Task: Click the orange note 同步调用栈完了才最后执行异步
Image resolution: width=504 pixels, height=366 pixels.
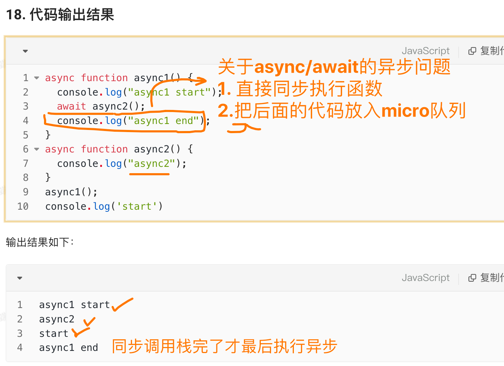Action: click(x=225, y=347)
